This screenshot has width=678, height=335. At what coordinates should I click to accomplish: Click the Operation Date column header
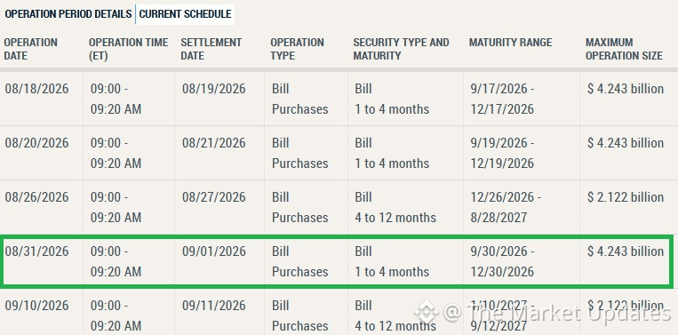pyautogui.click(x=31, y=49)
